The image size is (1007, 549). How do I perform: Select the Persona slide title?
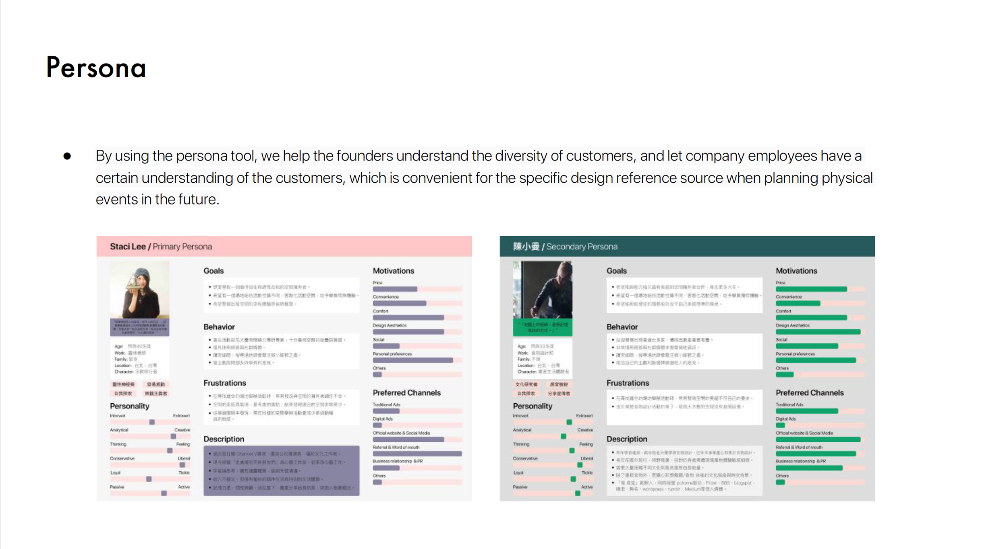point(96,67)
